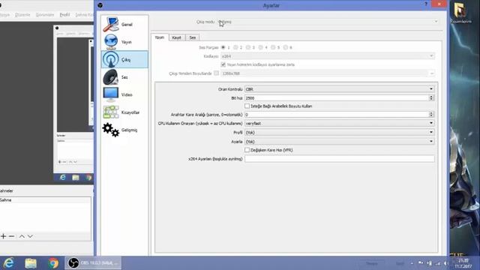Click the volume icon in system tray
This screenshot has width=480, height=270.
pos(446,263)
